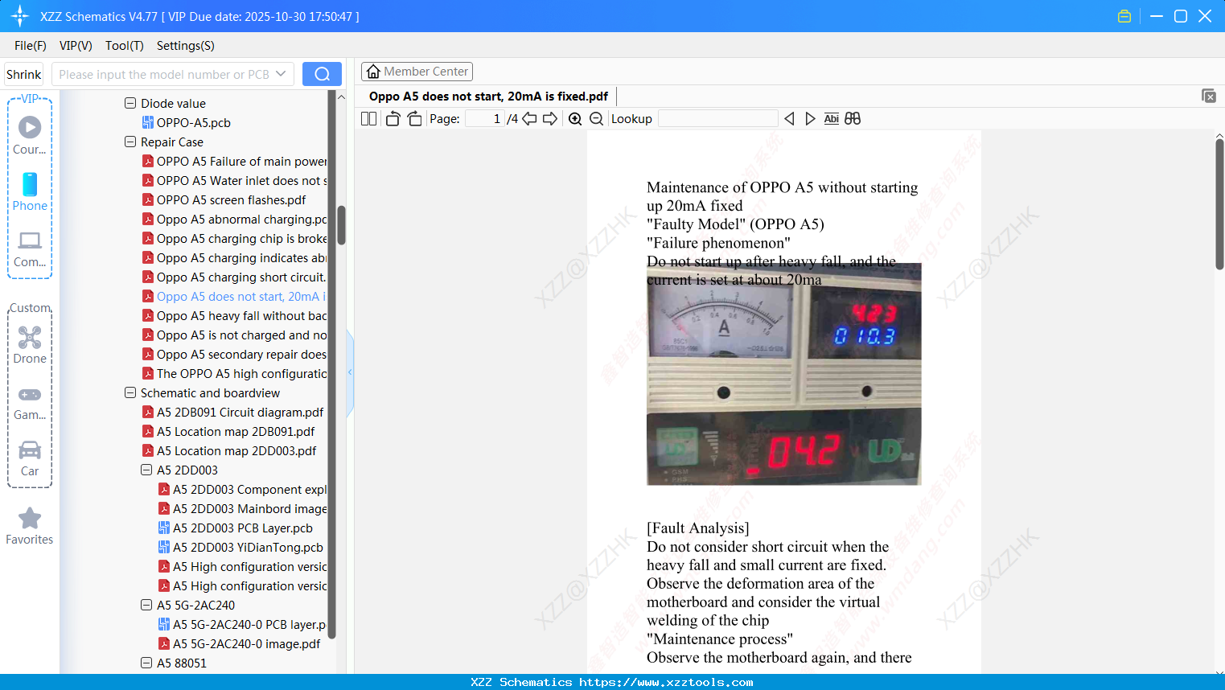This screenshot has width=1225, height=690.
Task: Open 'Oppo A5 heavy fall without bac' PDF
Action: [x=235, y=315]
